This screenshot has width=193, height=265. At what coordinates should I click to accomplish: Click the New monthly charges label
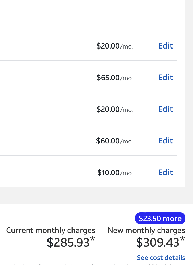[x=147, y=230]
